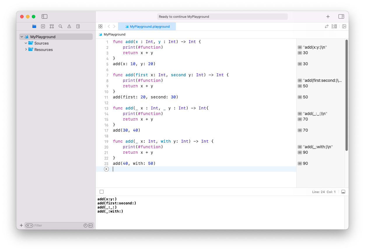
Task: Click console output add(first:second:)
Action: pyautogui.click(x=117, y=203)
